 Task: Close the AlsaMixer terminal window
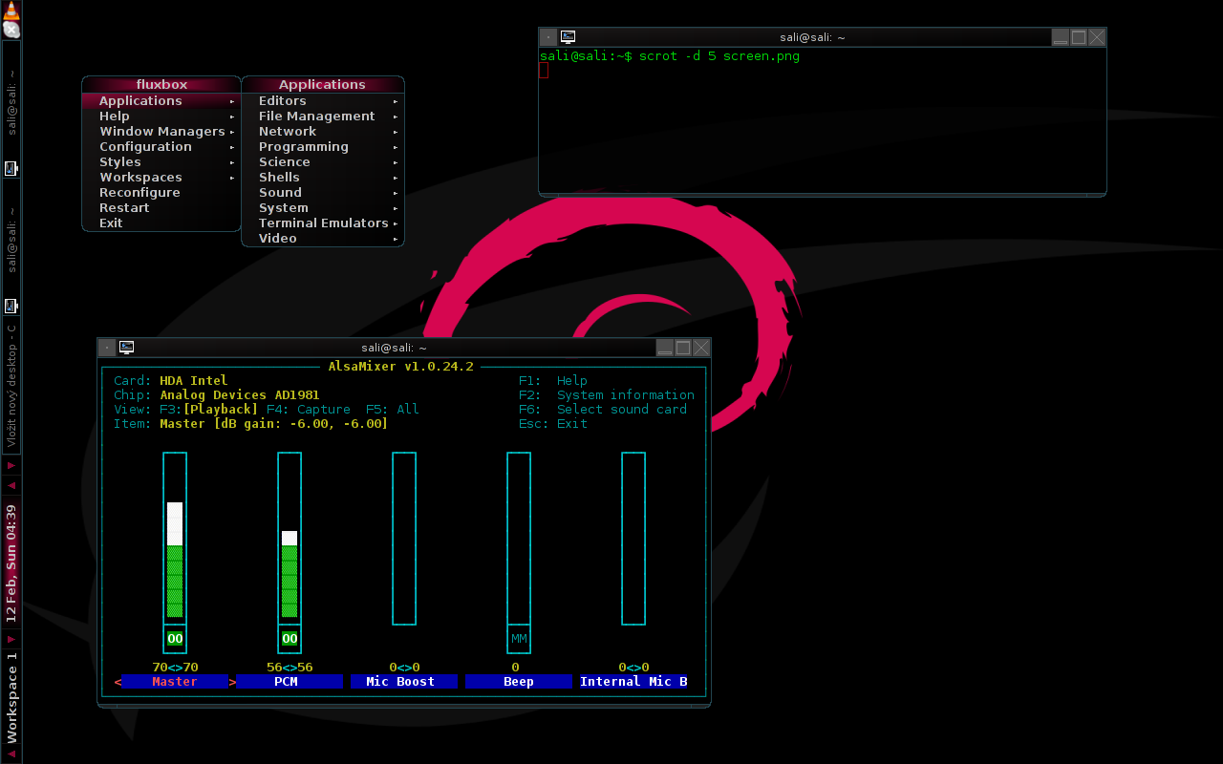[701, 348]
